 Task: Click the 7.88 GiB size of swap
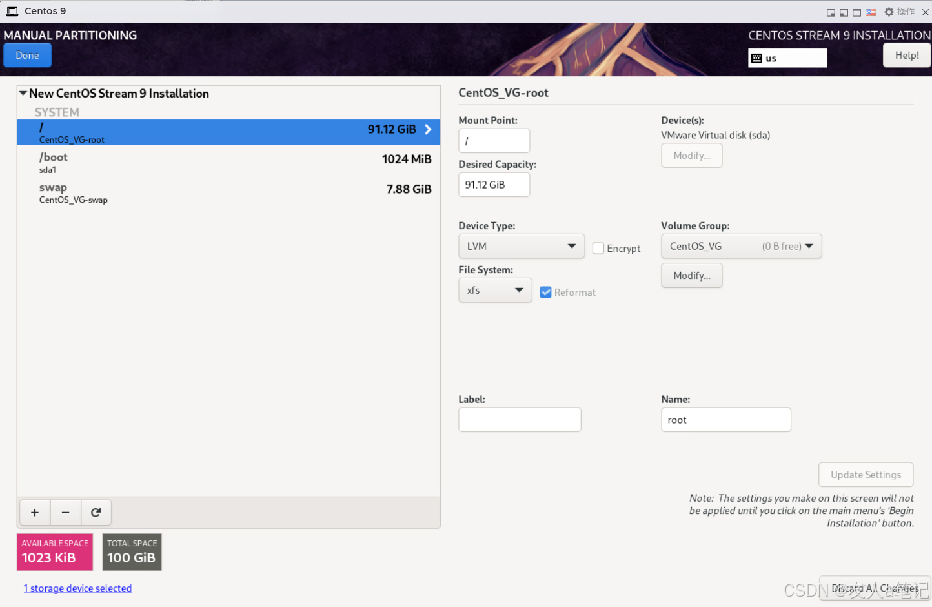(409, 189)
